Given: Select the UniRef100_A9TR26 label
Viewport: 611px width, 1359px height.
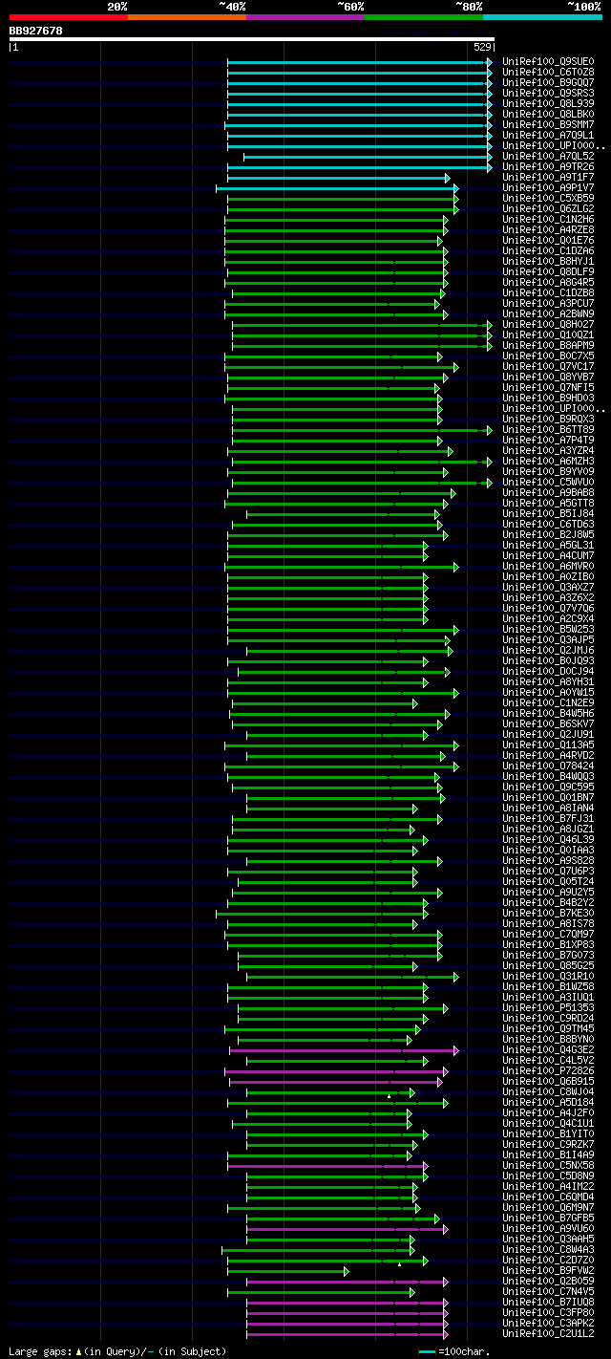Looking at the screenshot, I should point(548,167).
